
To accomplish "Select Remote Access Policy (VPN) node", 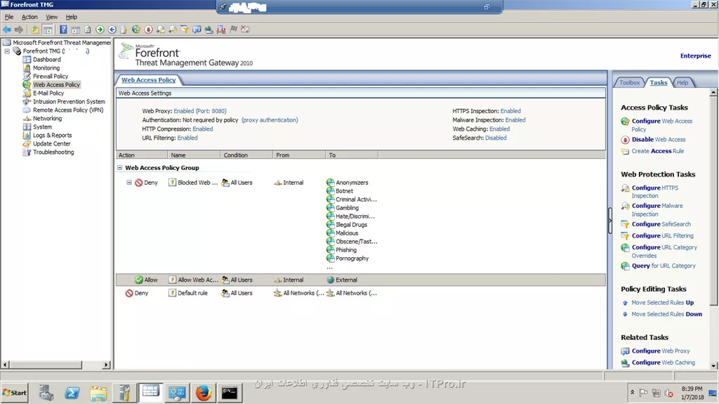I will [68, 110].
